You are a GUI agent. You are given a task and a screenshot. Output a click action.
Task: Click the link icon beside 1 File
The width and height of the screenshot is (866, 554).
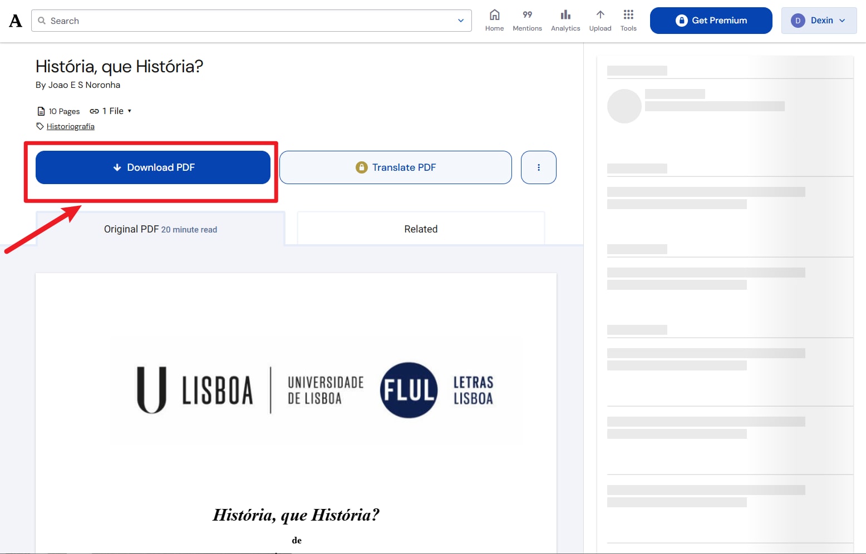[x=94, y=111]
